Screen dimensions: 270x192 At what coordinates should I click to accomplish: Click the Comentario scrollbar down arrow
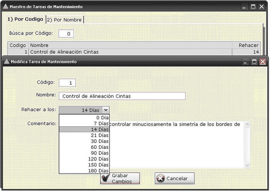coord(247,165)
